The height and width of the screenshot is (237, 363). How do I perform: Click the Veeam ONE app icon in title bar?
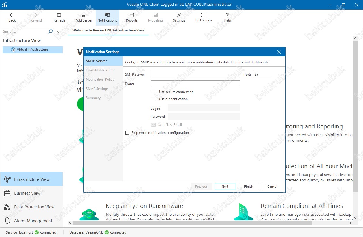pos(4,5)
